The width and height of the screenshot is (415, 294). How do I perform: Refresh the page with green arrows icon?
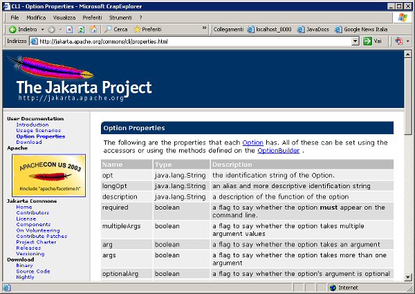point(81,29)
